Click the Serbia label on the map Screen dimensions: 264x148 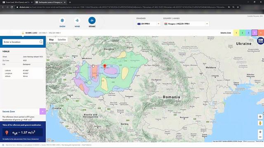coord(125,124)
